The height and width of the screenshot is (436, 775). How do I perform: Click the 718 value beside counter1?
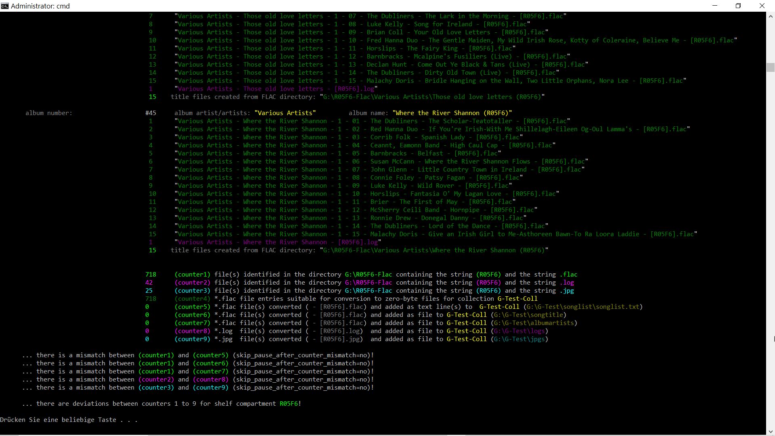point(151,275)
